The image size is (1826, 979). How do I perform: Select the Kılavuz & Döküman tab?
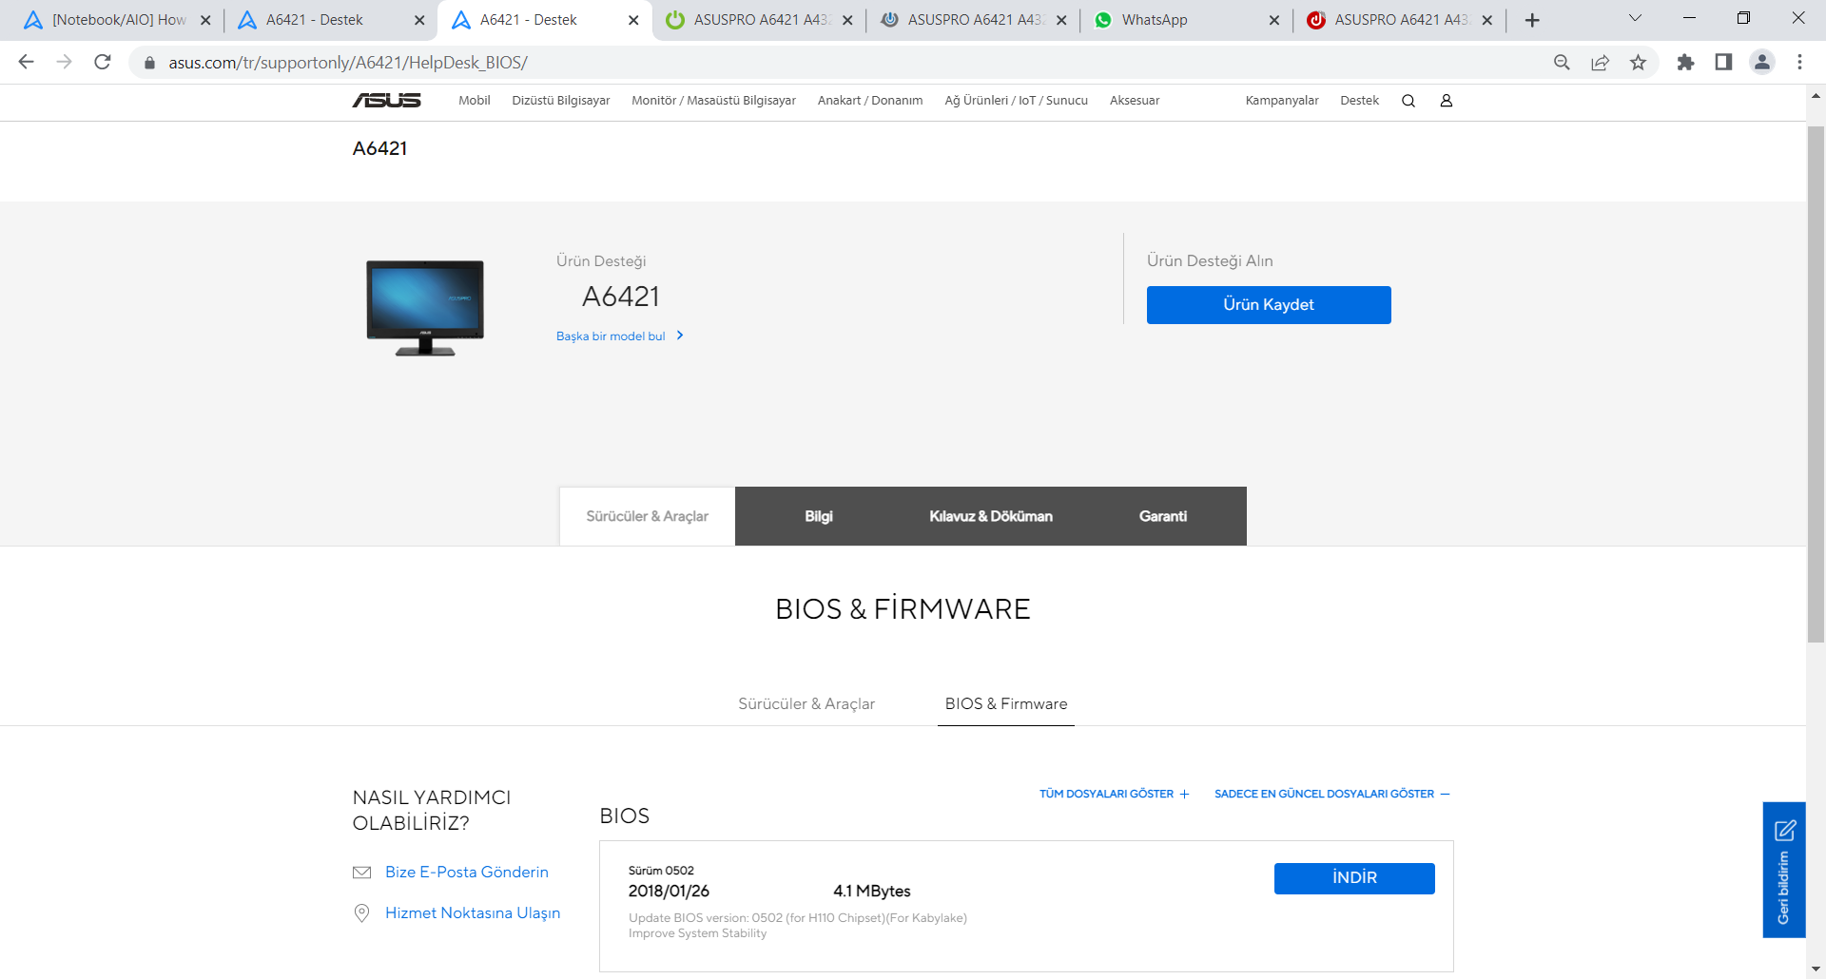coord(991,516)
